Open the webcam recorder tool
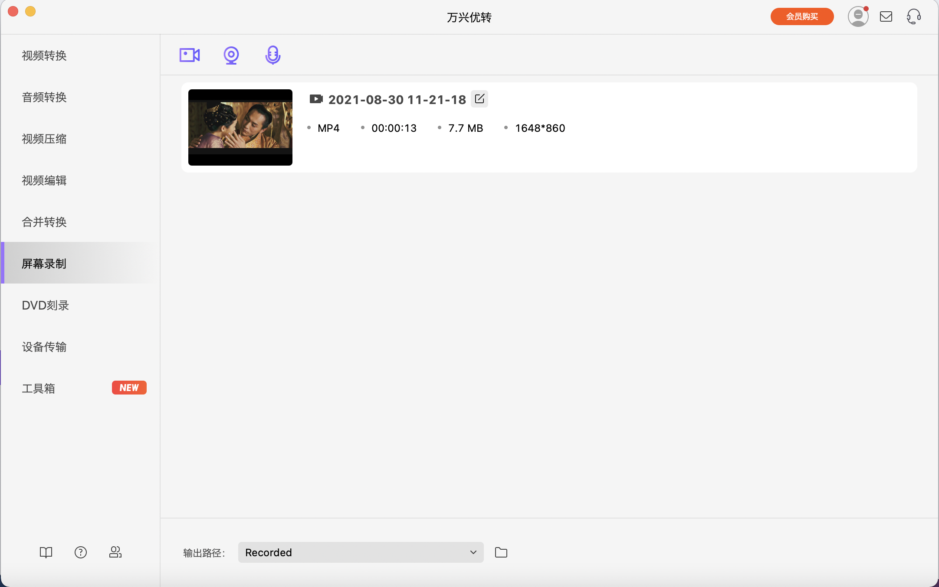Screen dimensions: 939x587 coord(231,55)
